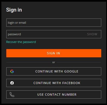
Task: Click the 'password' placeholder text
Action: 14,34
